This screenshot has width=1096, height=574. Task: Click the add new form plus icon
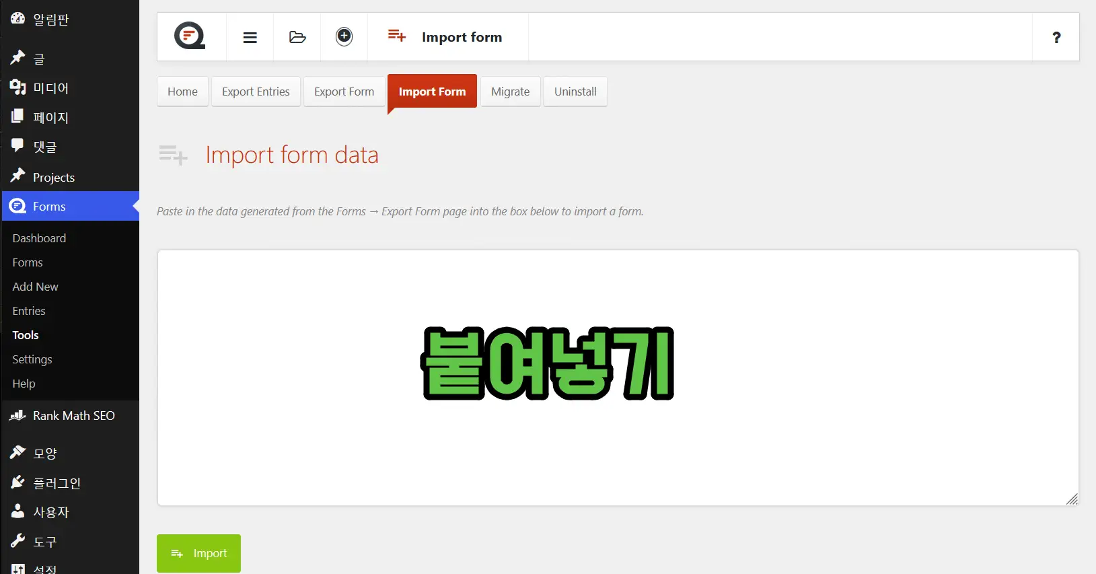(344, 36)
